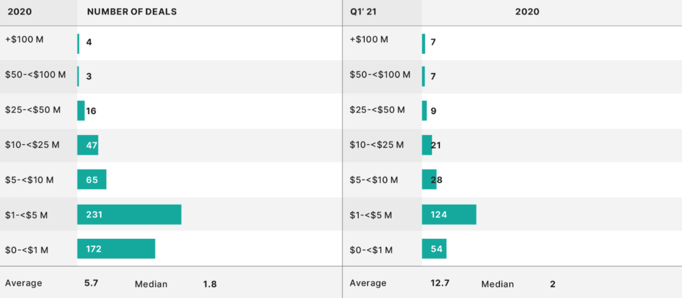
Task: Click the average value 12.7
Action: pos(440,283)
